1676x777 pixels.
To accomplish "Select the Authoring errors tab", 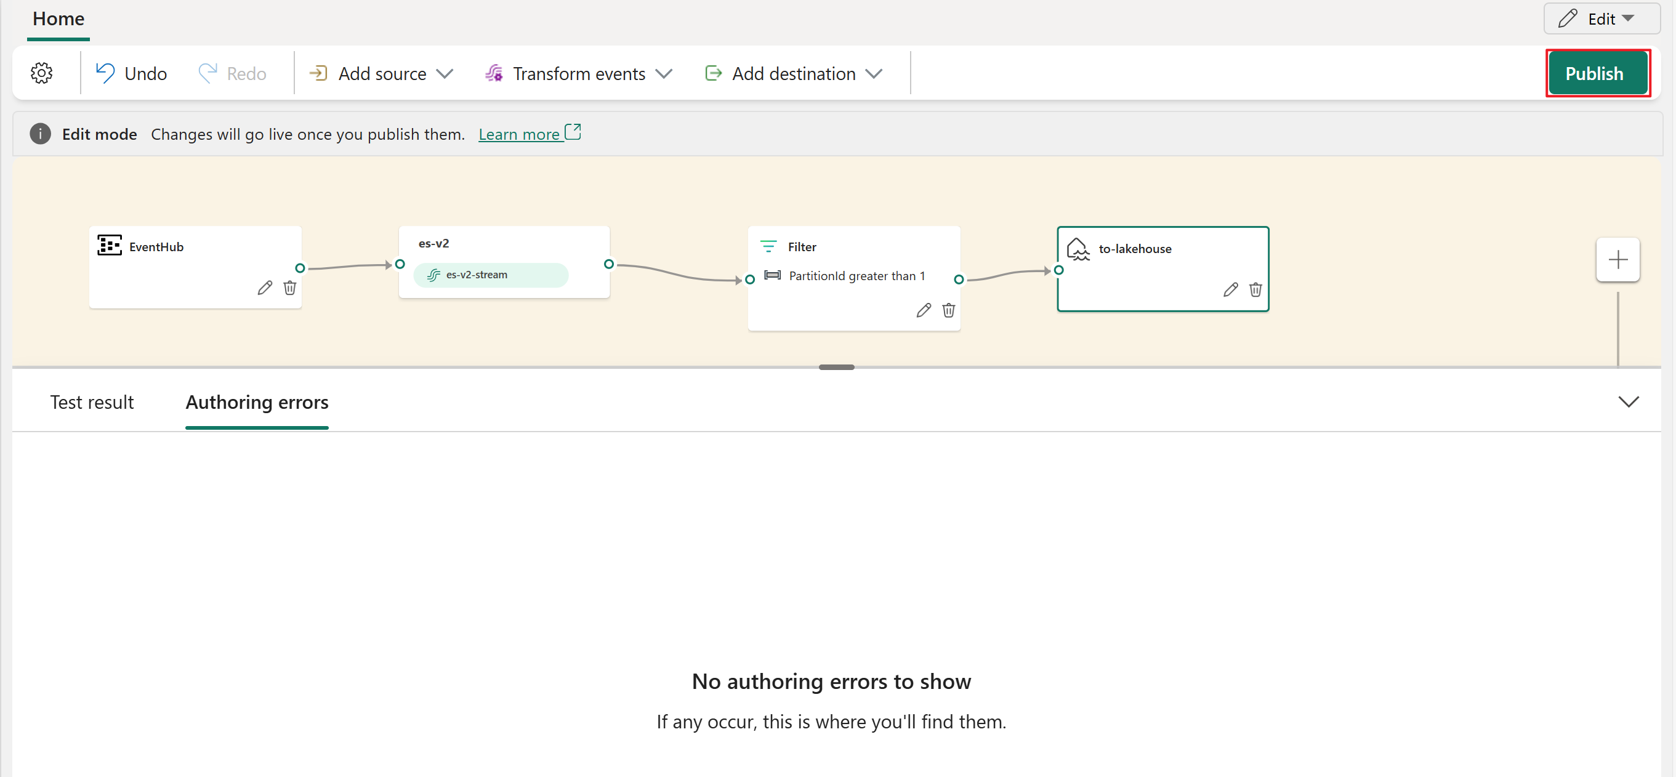I will pos(257,403).
